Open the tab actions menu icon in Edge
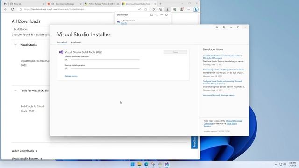This screenshot has width=299, height=168. [x=5, y=4]
